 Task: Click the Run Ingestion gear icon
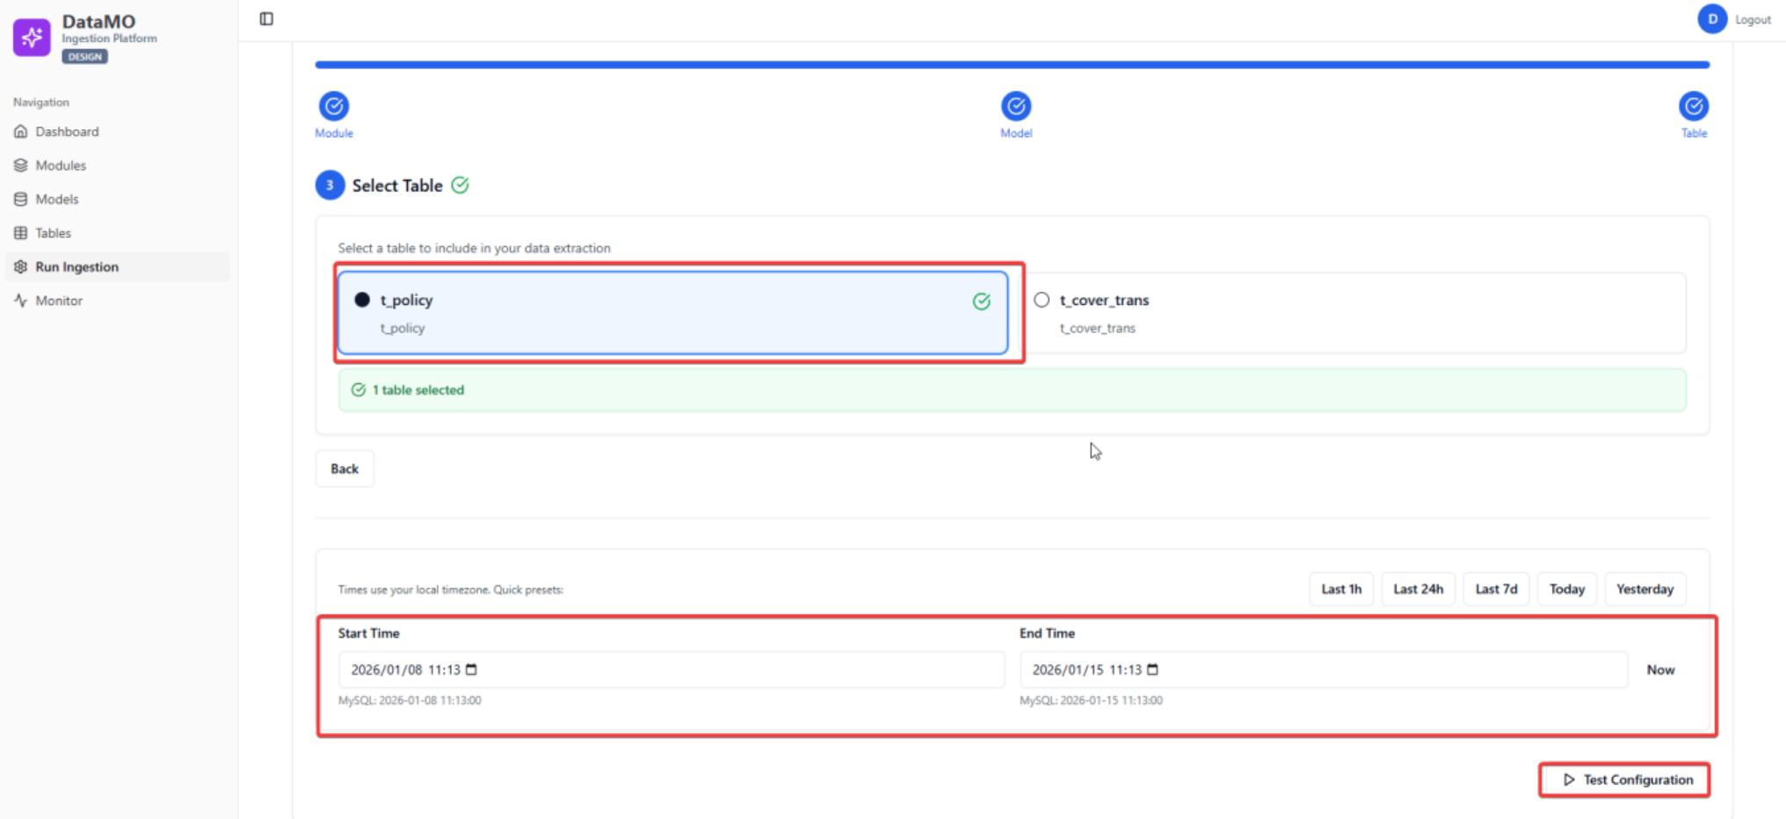click(x=21, y=267)
